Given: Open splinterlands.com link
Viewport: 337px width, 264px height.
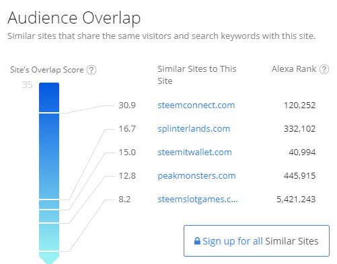Looking at the screenshot, I should 194,129.
